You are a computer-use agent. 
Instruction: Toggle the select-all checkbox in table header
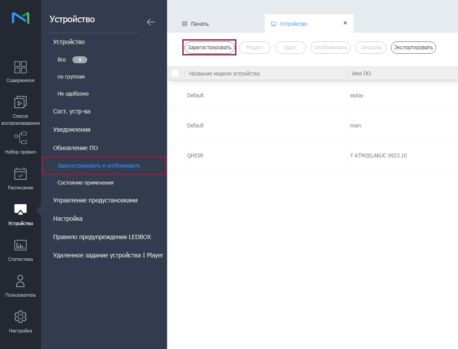pyautogui.click(x=175, y=73)
